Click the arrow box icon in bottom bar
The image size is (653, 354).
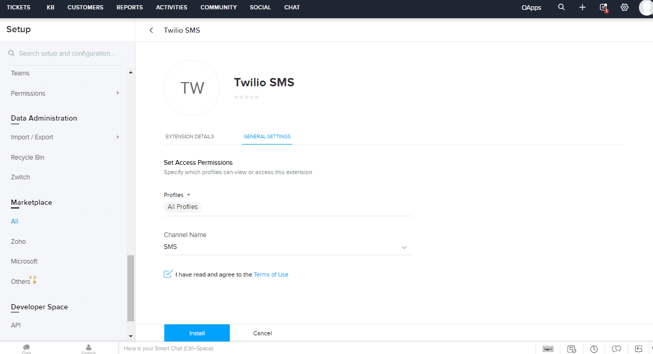[639, 349]
